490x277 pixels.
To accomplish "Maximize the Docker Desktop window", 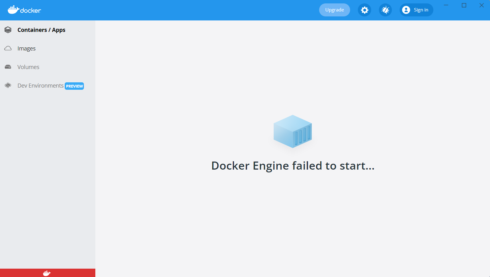I will pos(464,5).
